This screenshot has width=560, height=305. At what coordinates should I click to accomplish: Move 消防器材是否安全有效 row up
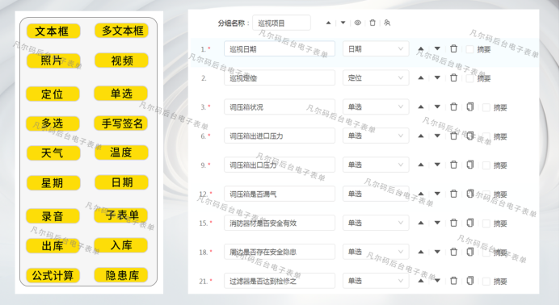pos(421,223)
